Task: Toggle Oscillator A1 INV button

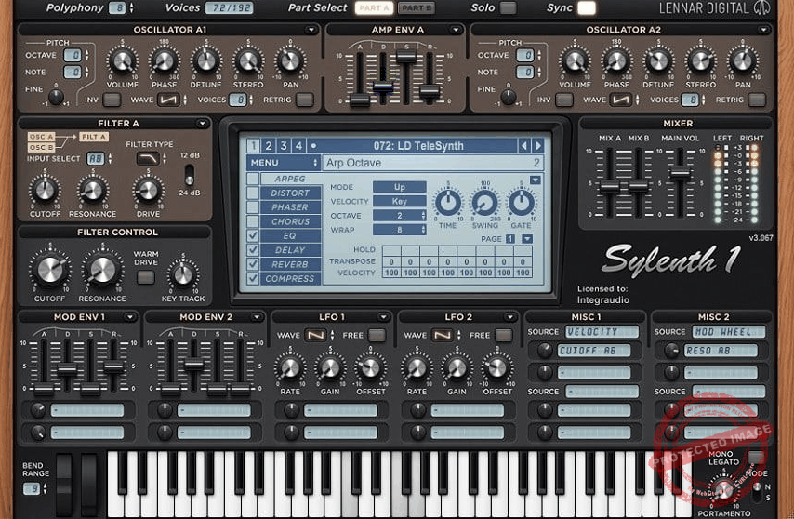Action: (112, 100)
